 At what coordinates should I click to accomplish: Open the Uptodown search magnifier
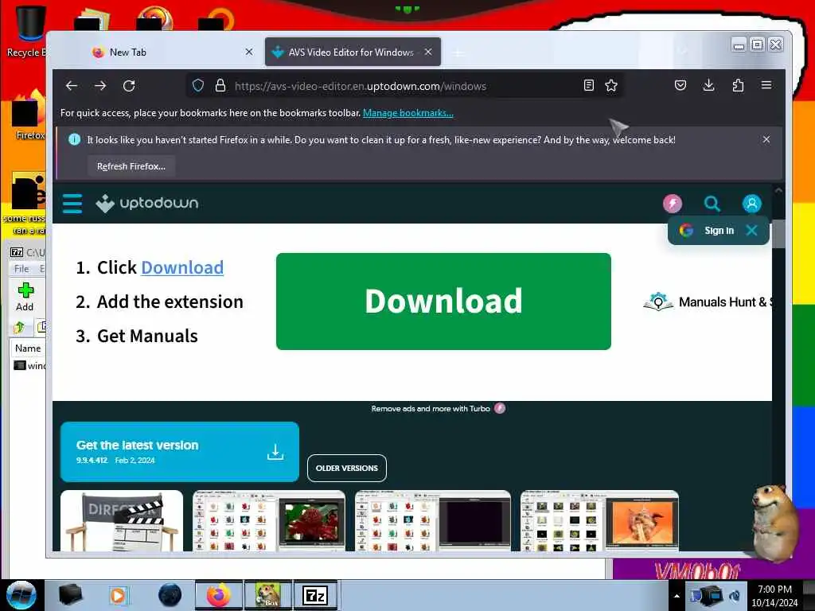tap(712, 203)
